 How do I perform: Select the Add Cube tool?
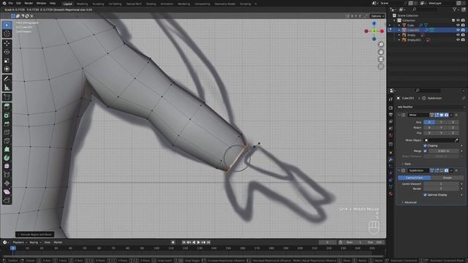click(x=7, y=97)
